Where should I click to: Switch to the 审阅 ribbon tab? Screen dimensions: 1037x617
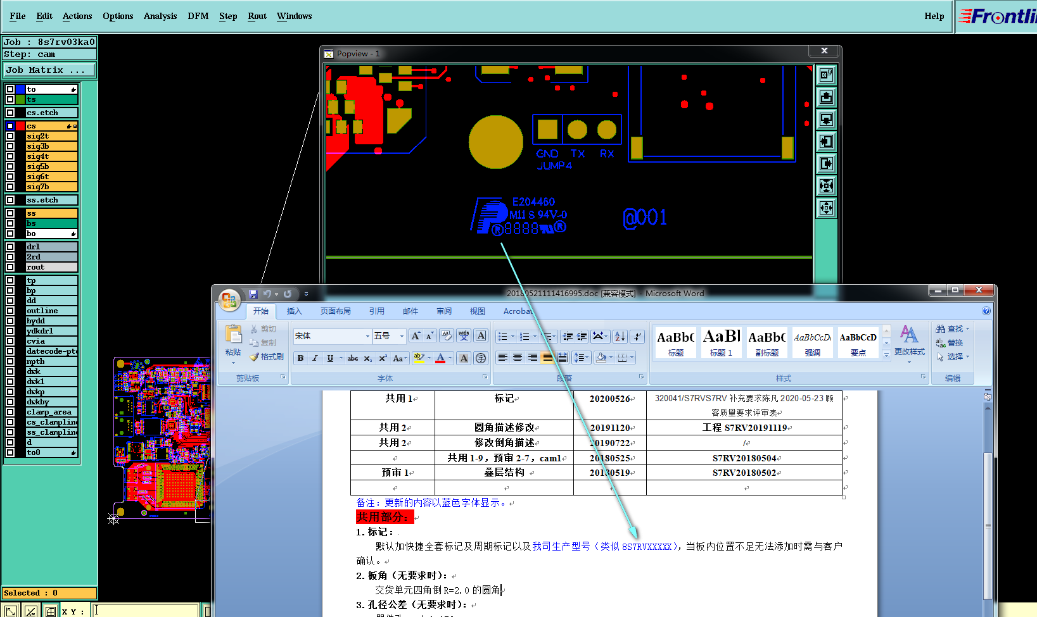tap(444, 311)
